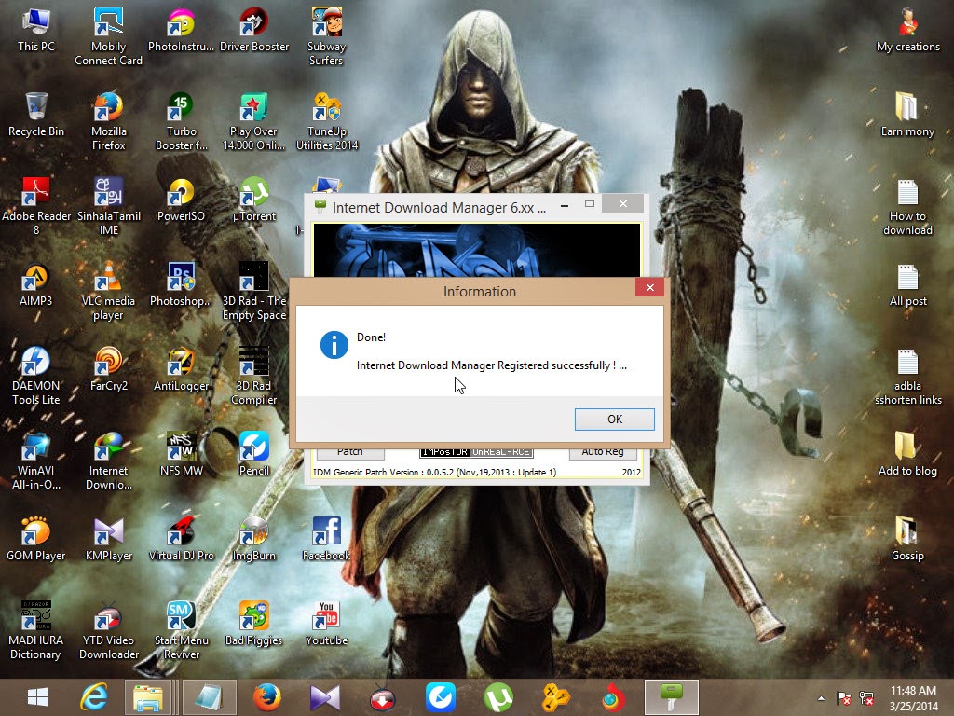Select the µTorrent desktop icon
Image resolution: width=954 pixels, height=716 pixels.
coord(253,200)
